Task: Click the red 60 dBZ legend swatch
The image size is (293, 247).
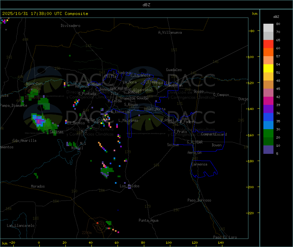Action: pos(268,44)
